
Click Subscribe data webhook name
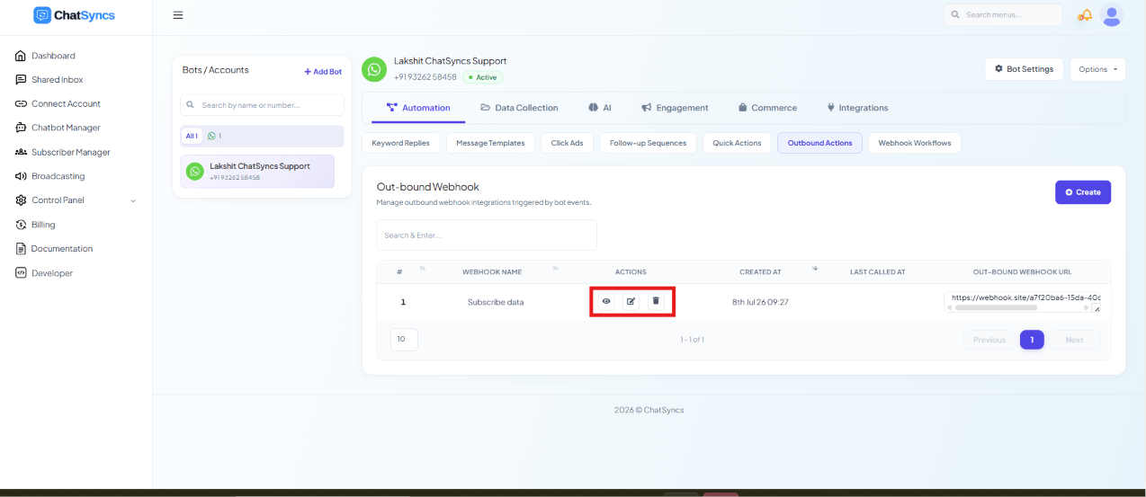[x=496, y=302]
